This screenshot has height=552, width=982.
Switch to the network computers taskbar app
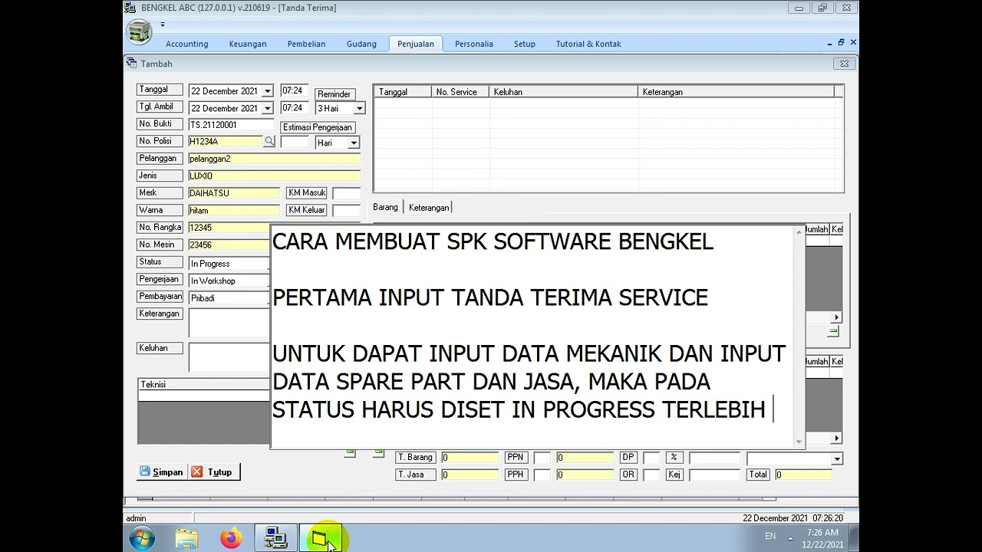click(x=275, y=538)
